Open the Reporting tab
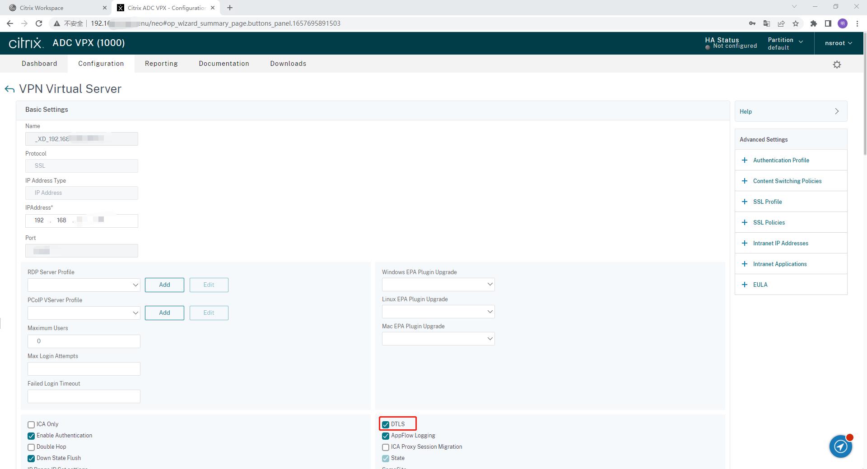This screenshot has height=469, width=867. coord(161,64)
